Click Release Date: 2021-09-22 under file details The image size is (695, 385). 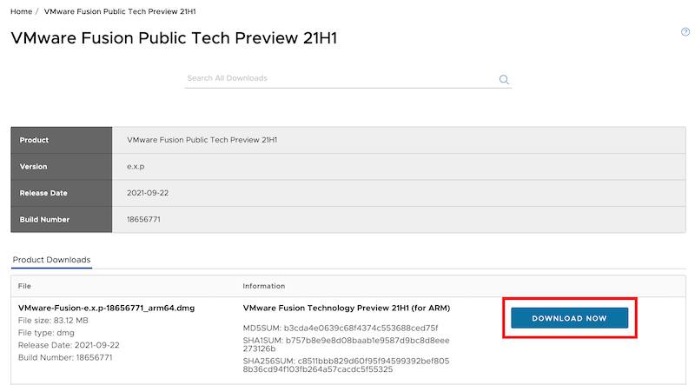coord(69,345)
